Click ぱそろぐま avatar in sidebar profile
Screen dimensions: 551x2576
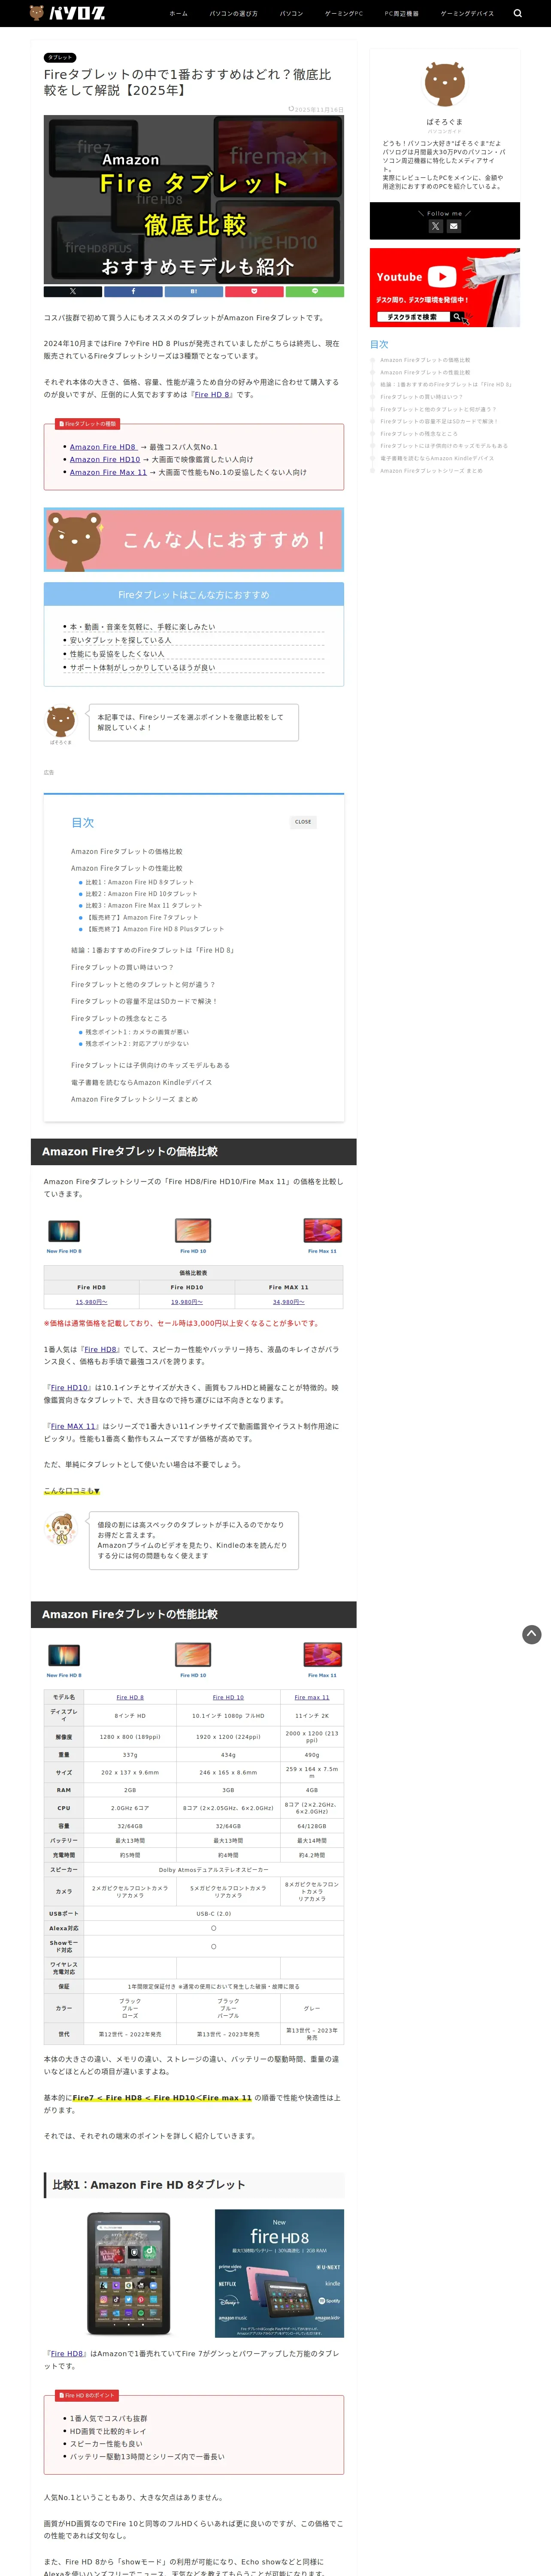(x=445, y=84)
